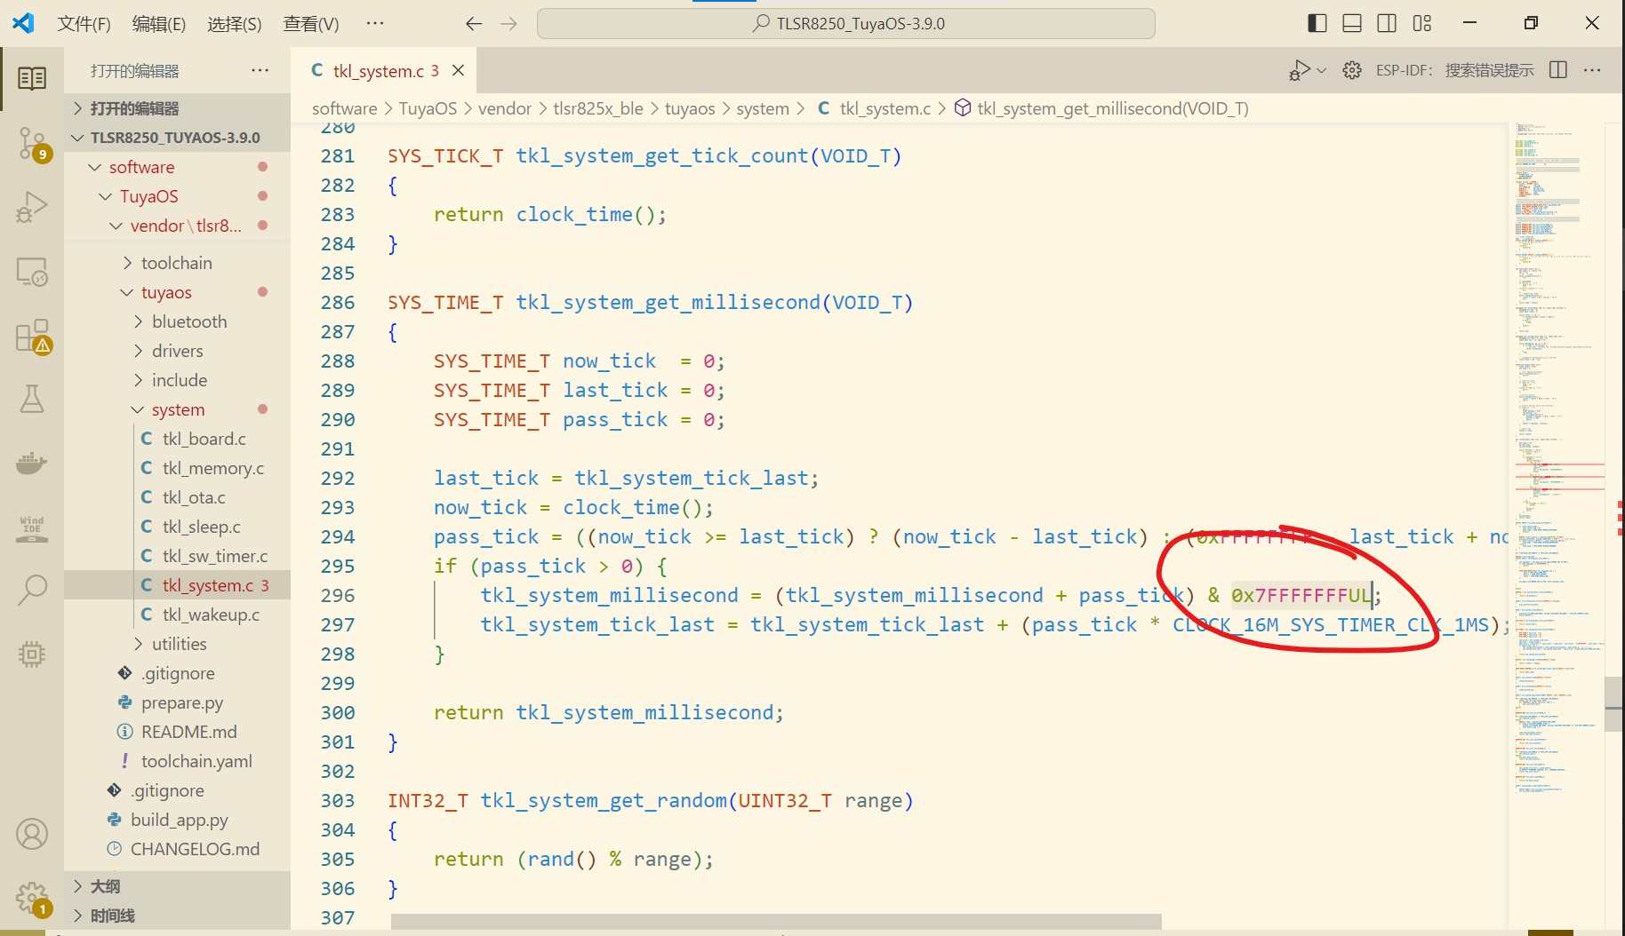The image size is (1625, 936).
Task: Open the overflow menu ellipsis in menu bar
Action: 375,24
